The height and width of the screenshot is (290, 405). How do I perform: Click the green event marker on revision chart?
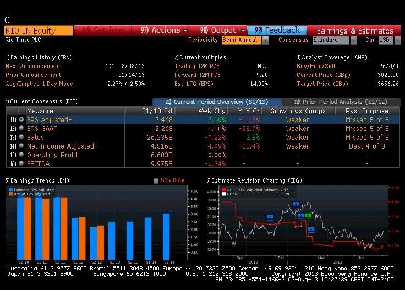point(308,215)
